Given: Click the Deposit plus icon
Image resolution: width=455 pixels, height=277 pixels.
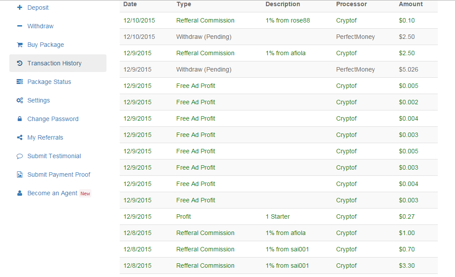Looking at the screenshot, I should [x=19, y=8].
